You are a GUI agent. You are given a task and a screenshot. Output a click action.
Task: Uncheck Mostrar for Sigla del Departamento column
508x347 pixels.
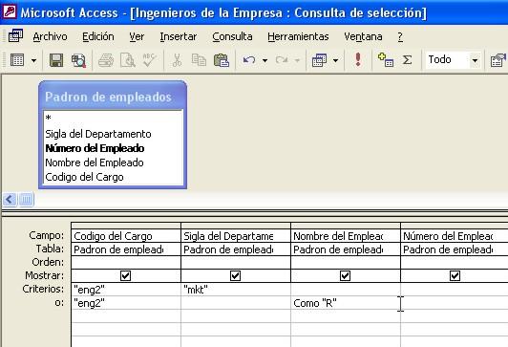[x=235, y=275]
